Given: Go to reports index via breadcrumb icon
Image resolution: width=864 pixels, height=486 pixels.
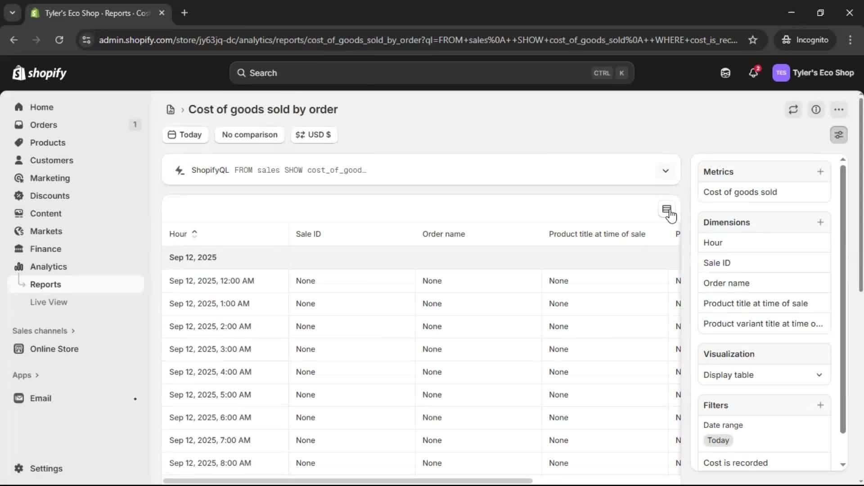Looking at the screenshot, I should tap(171, 109).
